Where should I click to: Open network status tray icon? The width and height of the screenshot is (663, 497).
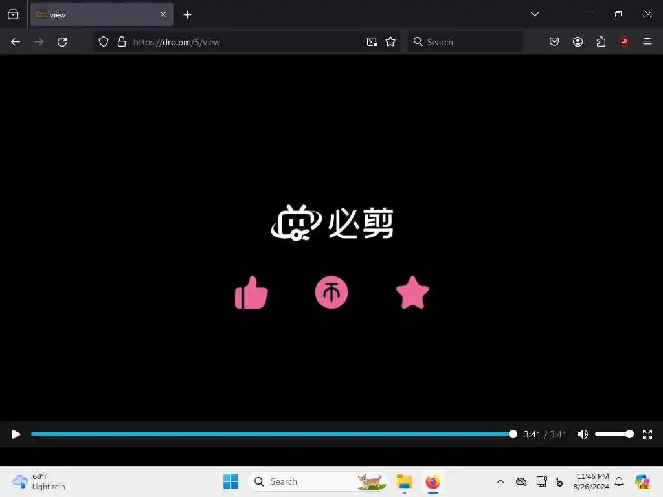click(x=541, y=481)
